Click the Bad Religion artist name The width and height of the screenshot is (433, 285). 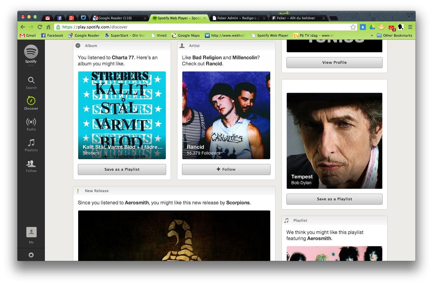(x=207, y=58)
